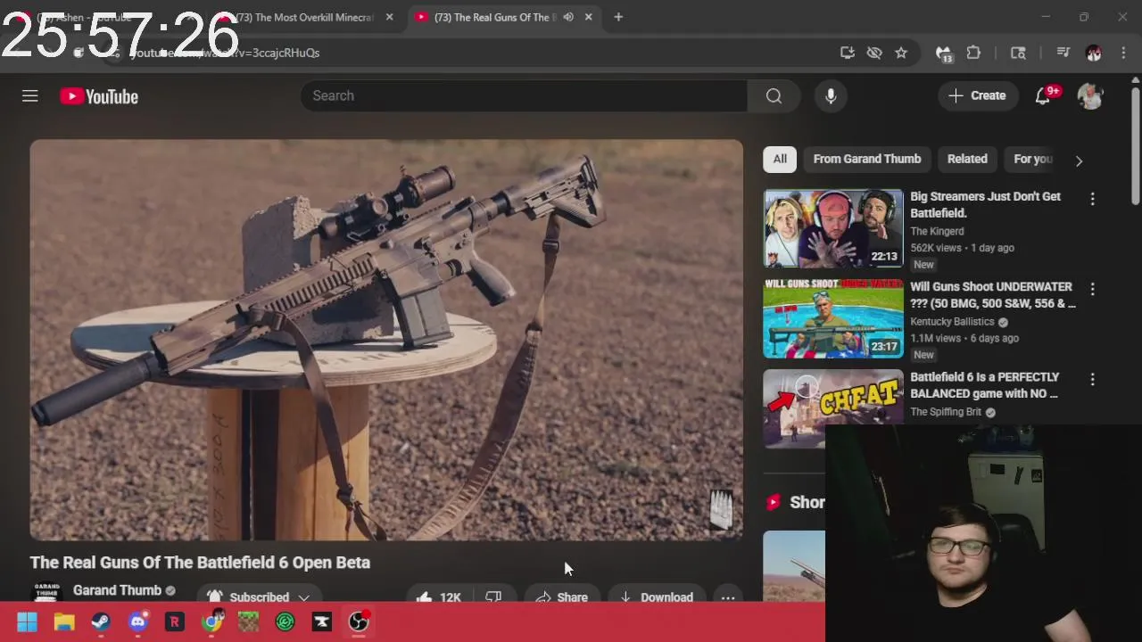Click the YouTube search input field
This screenshot has width=1142, height=642.
tap(524, 95)
